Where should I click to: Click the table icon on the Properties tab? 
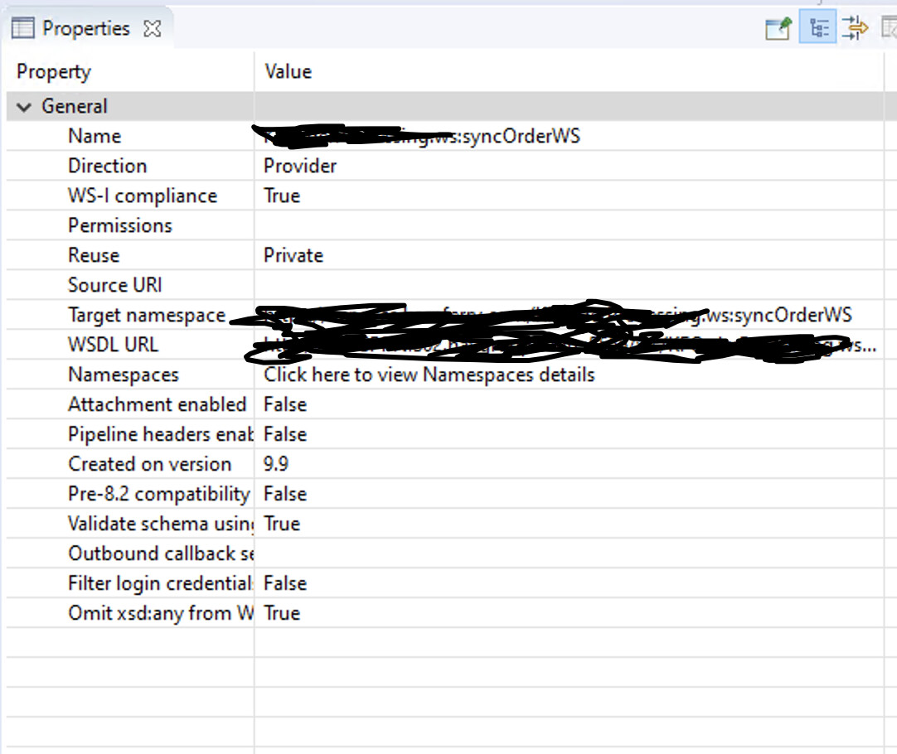22,27
